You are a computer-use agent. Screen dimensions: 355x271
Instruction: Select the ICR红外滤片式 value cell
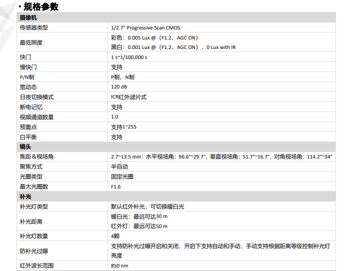pos(128,97)
